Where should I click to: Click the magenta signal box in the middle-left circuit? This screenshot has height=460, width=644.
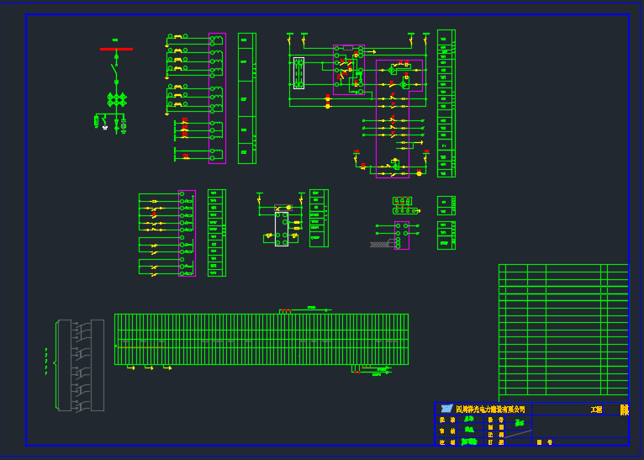187,233
